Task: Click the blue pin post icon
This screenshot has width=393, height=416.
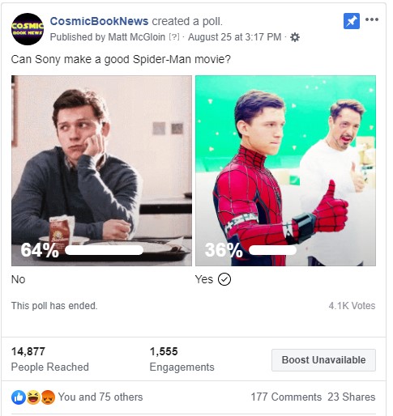Action: pyautogui.click(x=352, y=21)
